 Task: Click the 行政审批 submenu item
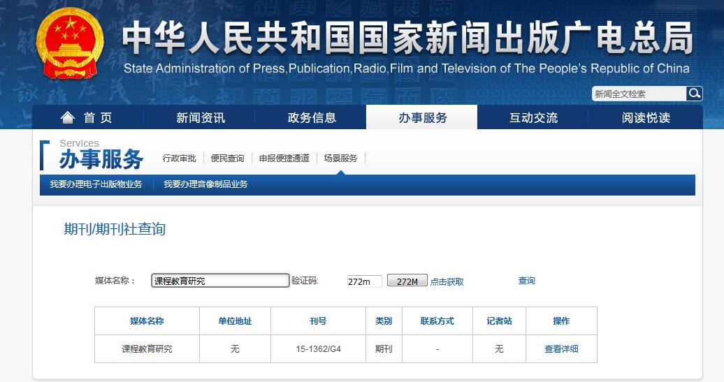click(x=180, y=159)
